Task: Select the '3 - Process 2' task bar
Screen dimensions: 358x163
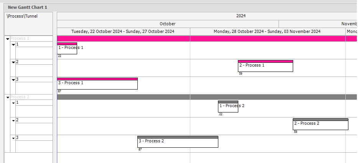Action: tap(178, 142)
